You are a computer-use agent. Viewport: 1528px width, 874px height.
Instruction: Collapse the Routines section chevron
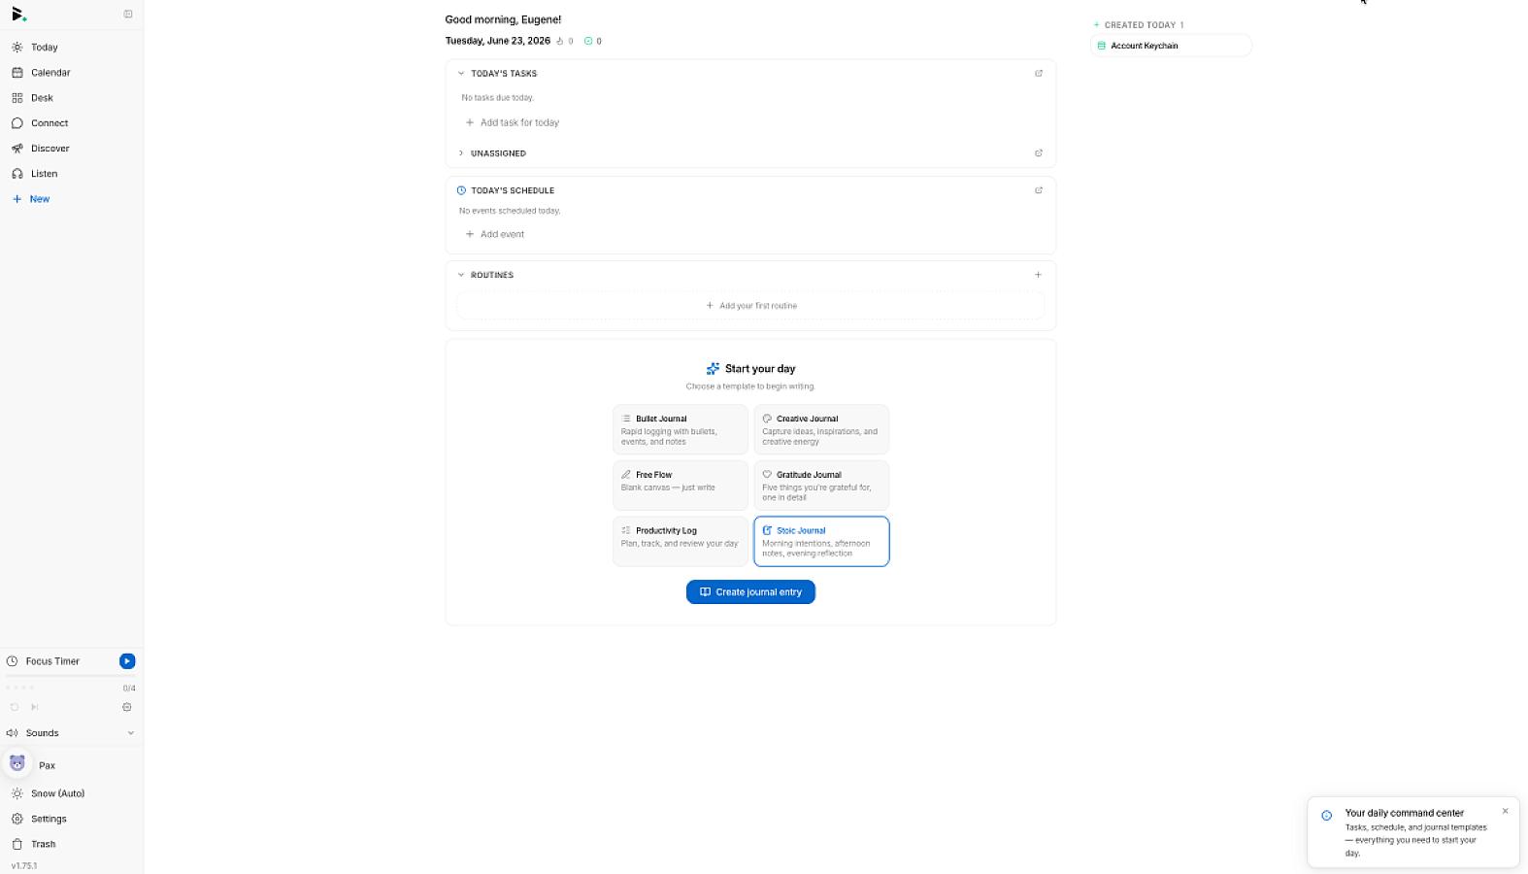point(461,275)
